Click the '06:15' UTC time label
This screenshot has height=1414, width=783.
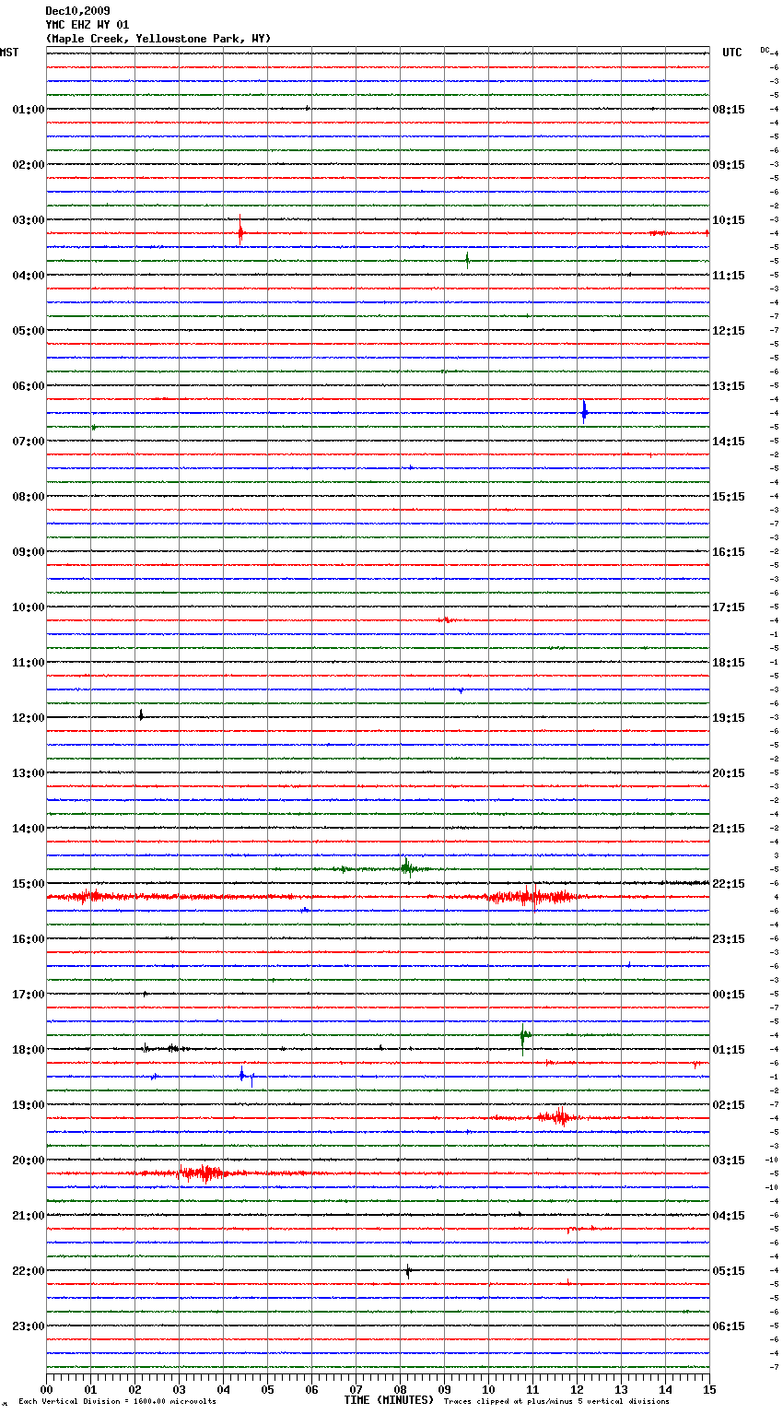(x=729, y=1326)
